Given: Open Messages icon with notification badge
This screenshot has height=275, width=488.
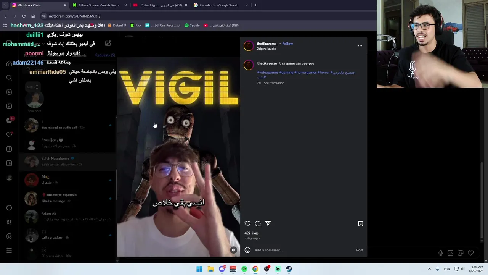Looking at the screenshot, I should (10, 120).
